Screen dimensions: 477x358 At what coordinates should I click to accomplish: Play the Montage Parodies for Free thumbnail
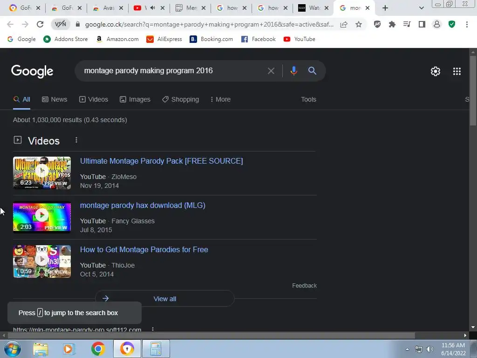point(42,262)
